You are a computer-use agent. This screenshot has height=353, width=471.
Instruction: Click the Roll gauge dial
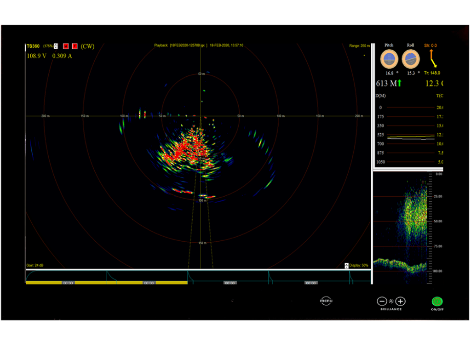(411, 59)
